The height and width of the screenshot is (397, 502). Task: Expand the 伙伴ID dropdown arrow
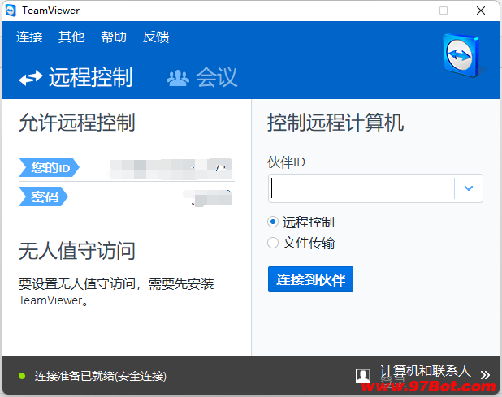(x=469, y=188)
